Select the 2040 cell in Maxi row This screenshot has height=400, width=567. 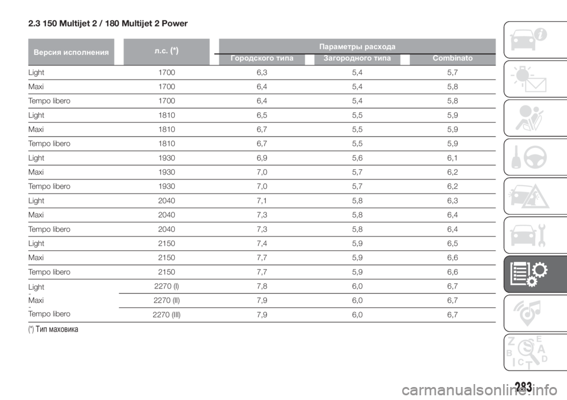pos(167,215)
